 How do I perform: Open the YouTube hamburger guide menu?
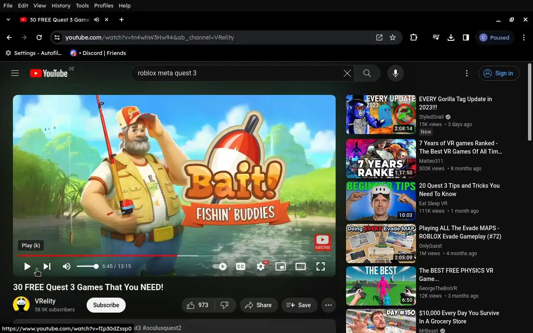[15, 73]
